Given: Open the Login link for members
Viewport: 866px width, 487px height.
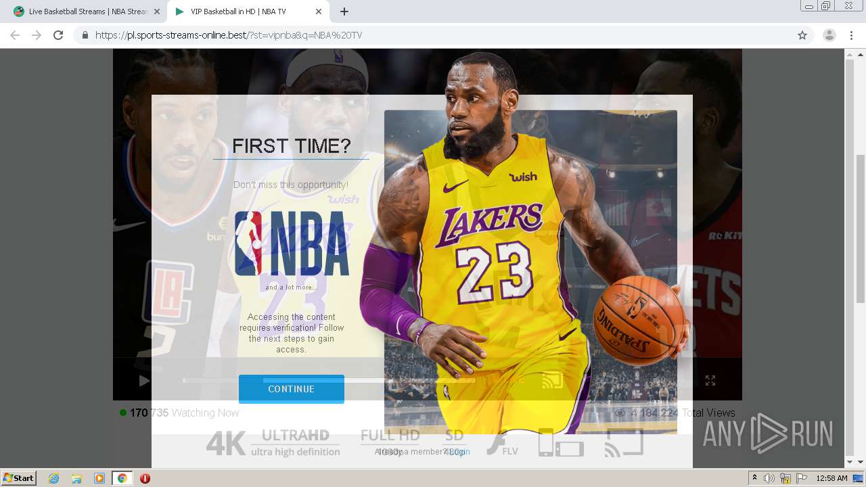Looking at the screenshot, I should tap(459, 452).
